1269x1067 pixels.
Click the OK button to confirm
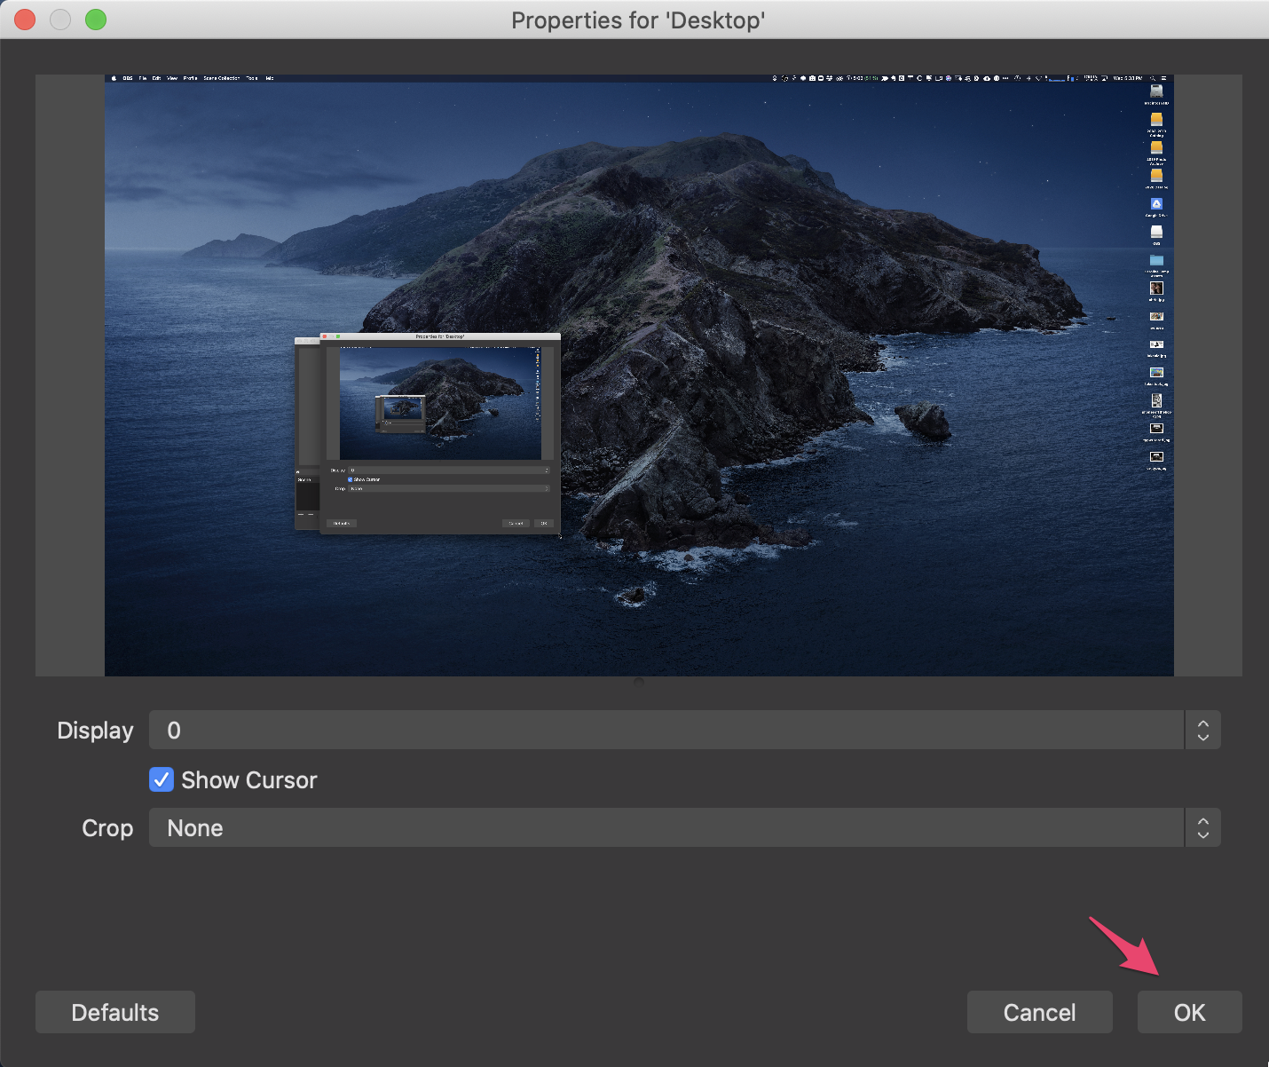[x=1189, y=1012]
